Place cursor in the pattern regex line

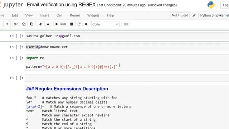pos(72,67)
